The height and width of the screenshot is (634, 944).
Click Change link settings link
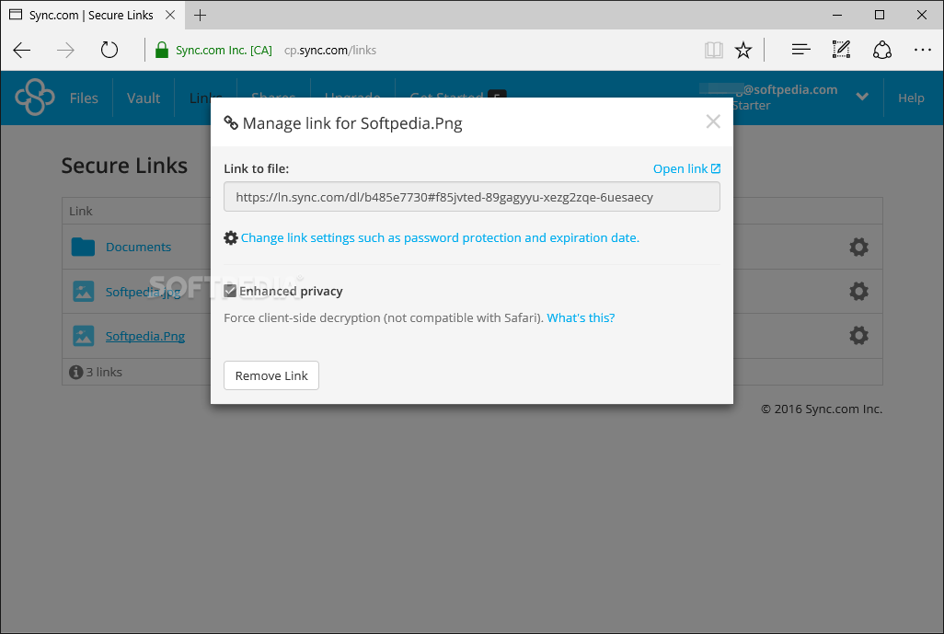440,237
